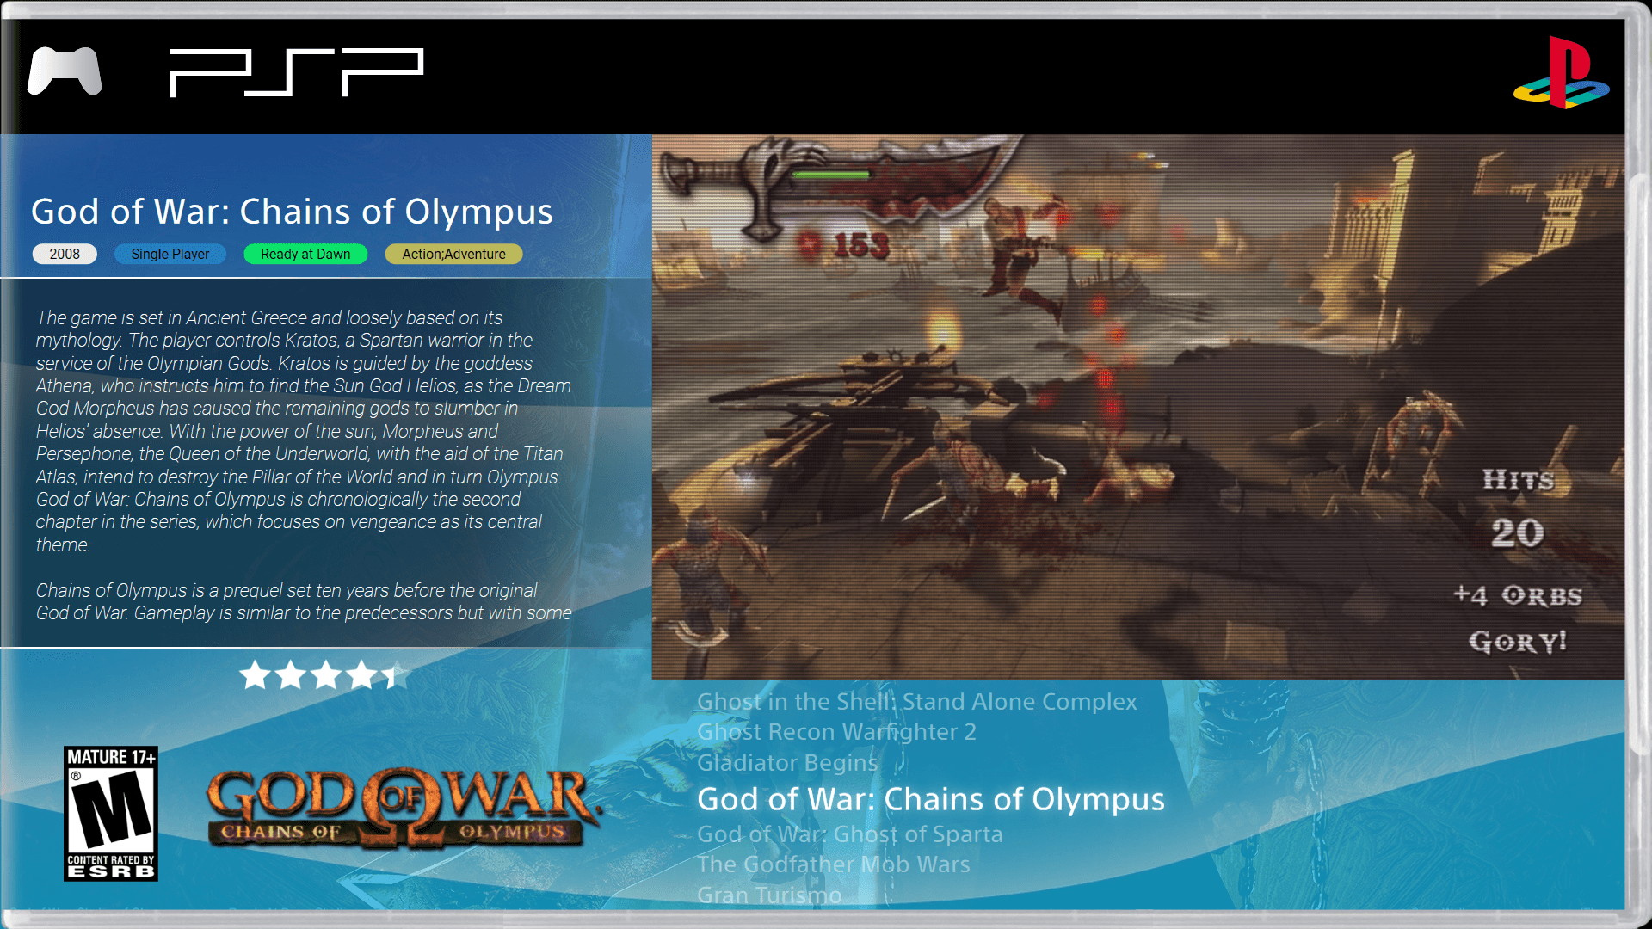Select The Godfather Mob Wars in list
Screen dimensions: 1652x929
click(x=833, y=864)
